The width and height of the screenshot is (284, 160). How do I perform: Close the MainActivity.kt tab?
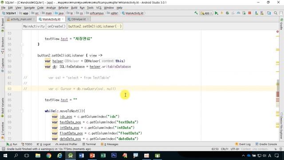click(63, 19)
